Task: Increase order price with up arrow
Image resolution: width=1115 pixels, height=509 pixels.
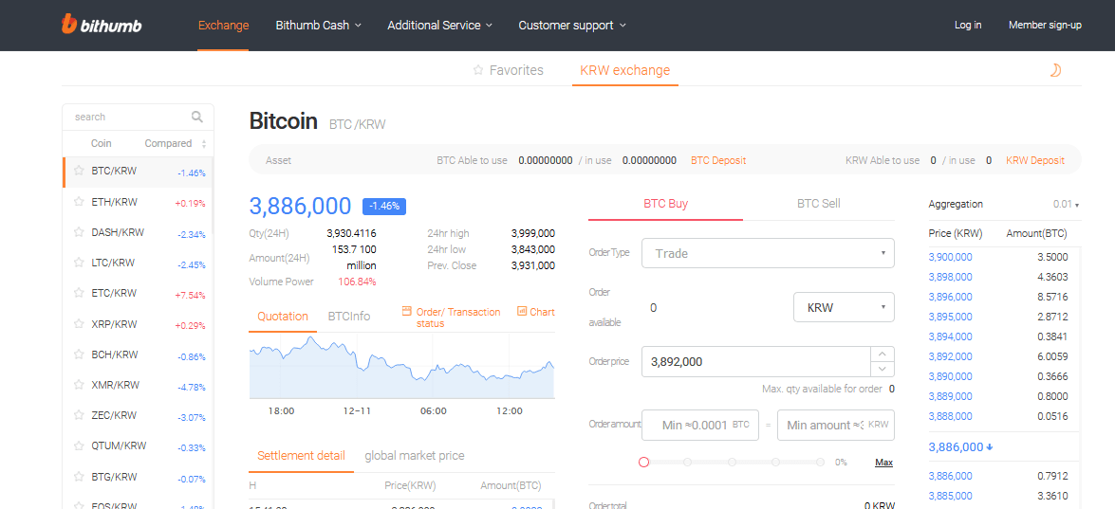Action: pos(883,354)
